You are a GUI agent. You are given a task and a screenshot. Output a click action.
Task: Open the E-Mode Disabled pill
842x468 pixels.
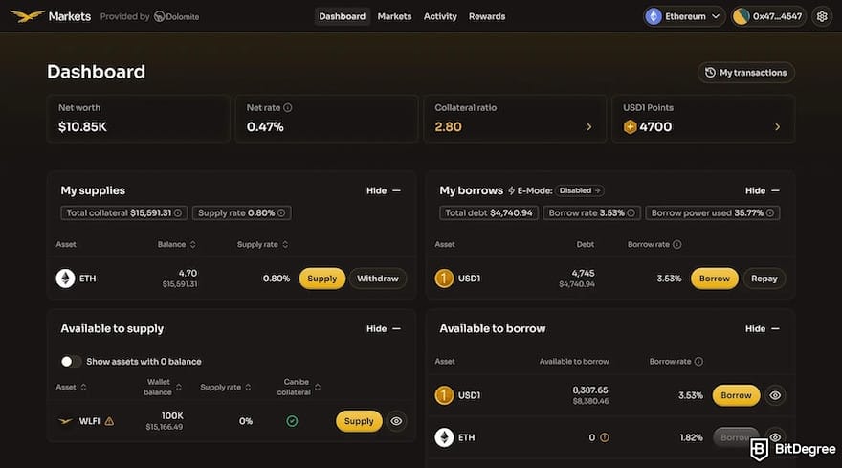click(580, 190)
